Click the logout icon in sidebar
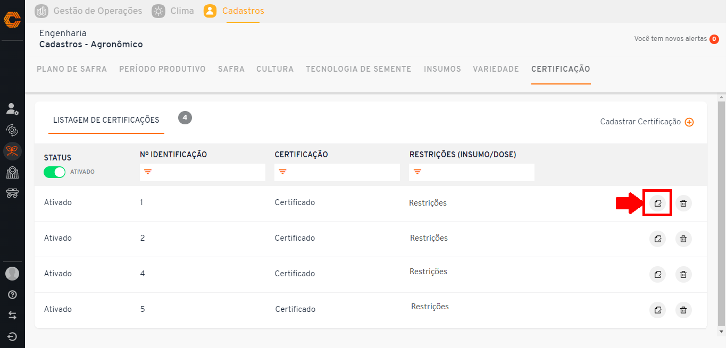The image size is (727, 348). click(x=12, y=336)
